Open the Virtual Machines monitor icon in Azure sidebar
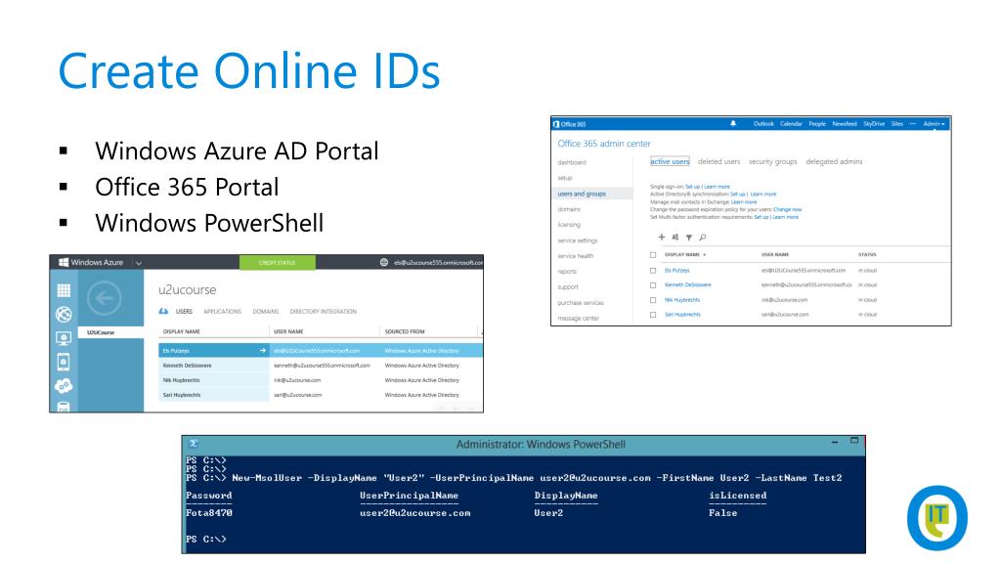Viewport: 1001px width, 563px height. tap(64, 337)
